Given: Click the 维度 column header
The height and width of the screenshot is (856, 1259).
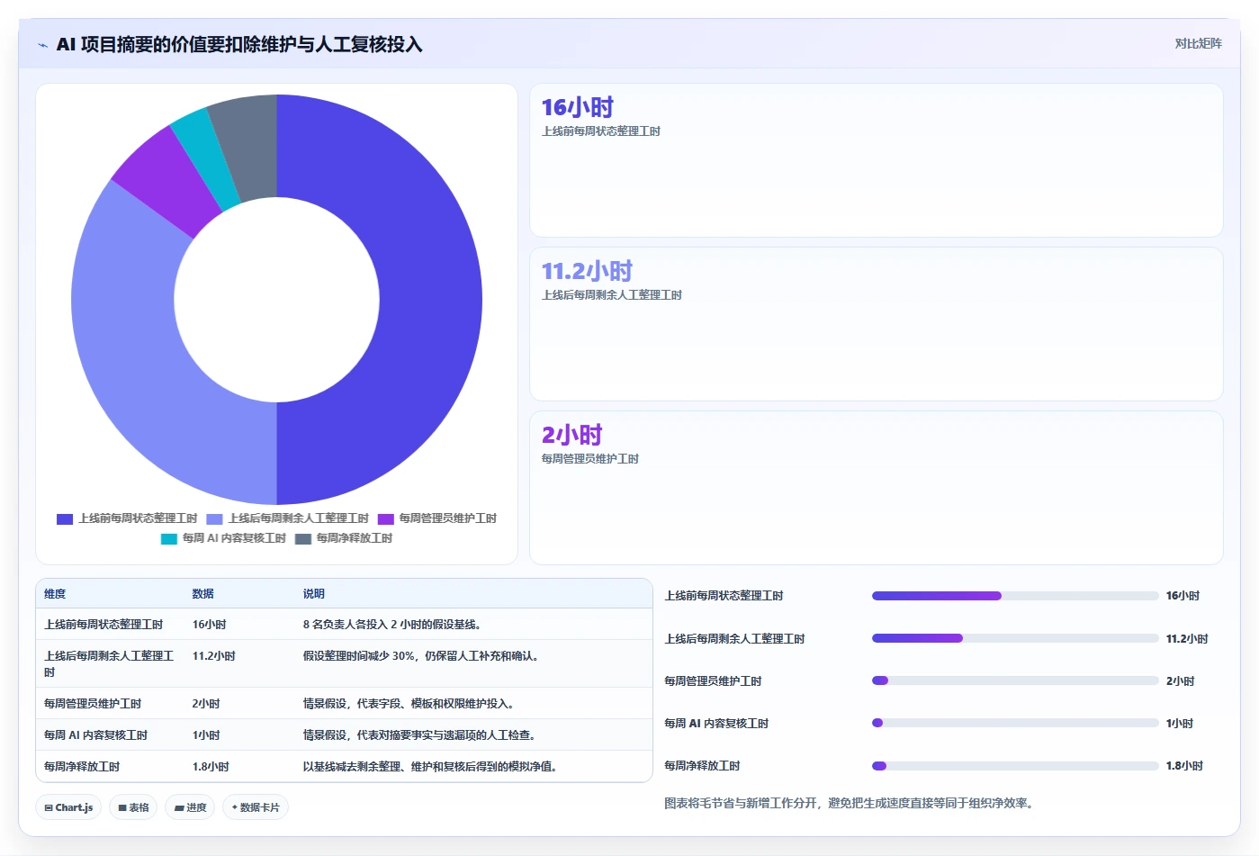Looking at the screenshot, I should [55, 594].
